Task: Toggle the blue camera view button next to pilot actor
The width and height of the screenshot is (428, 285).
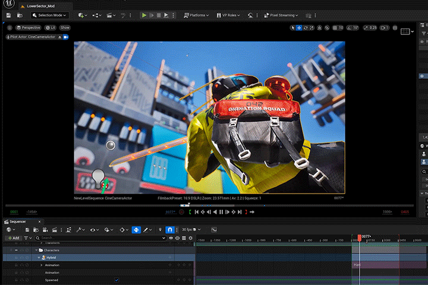Action: click(66, 37)
